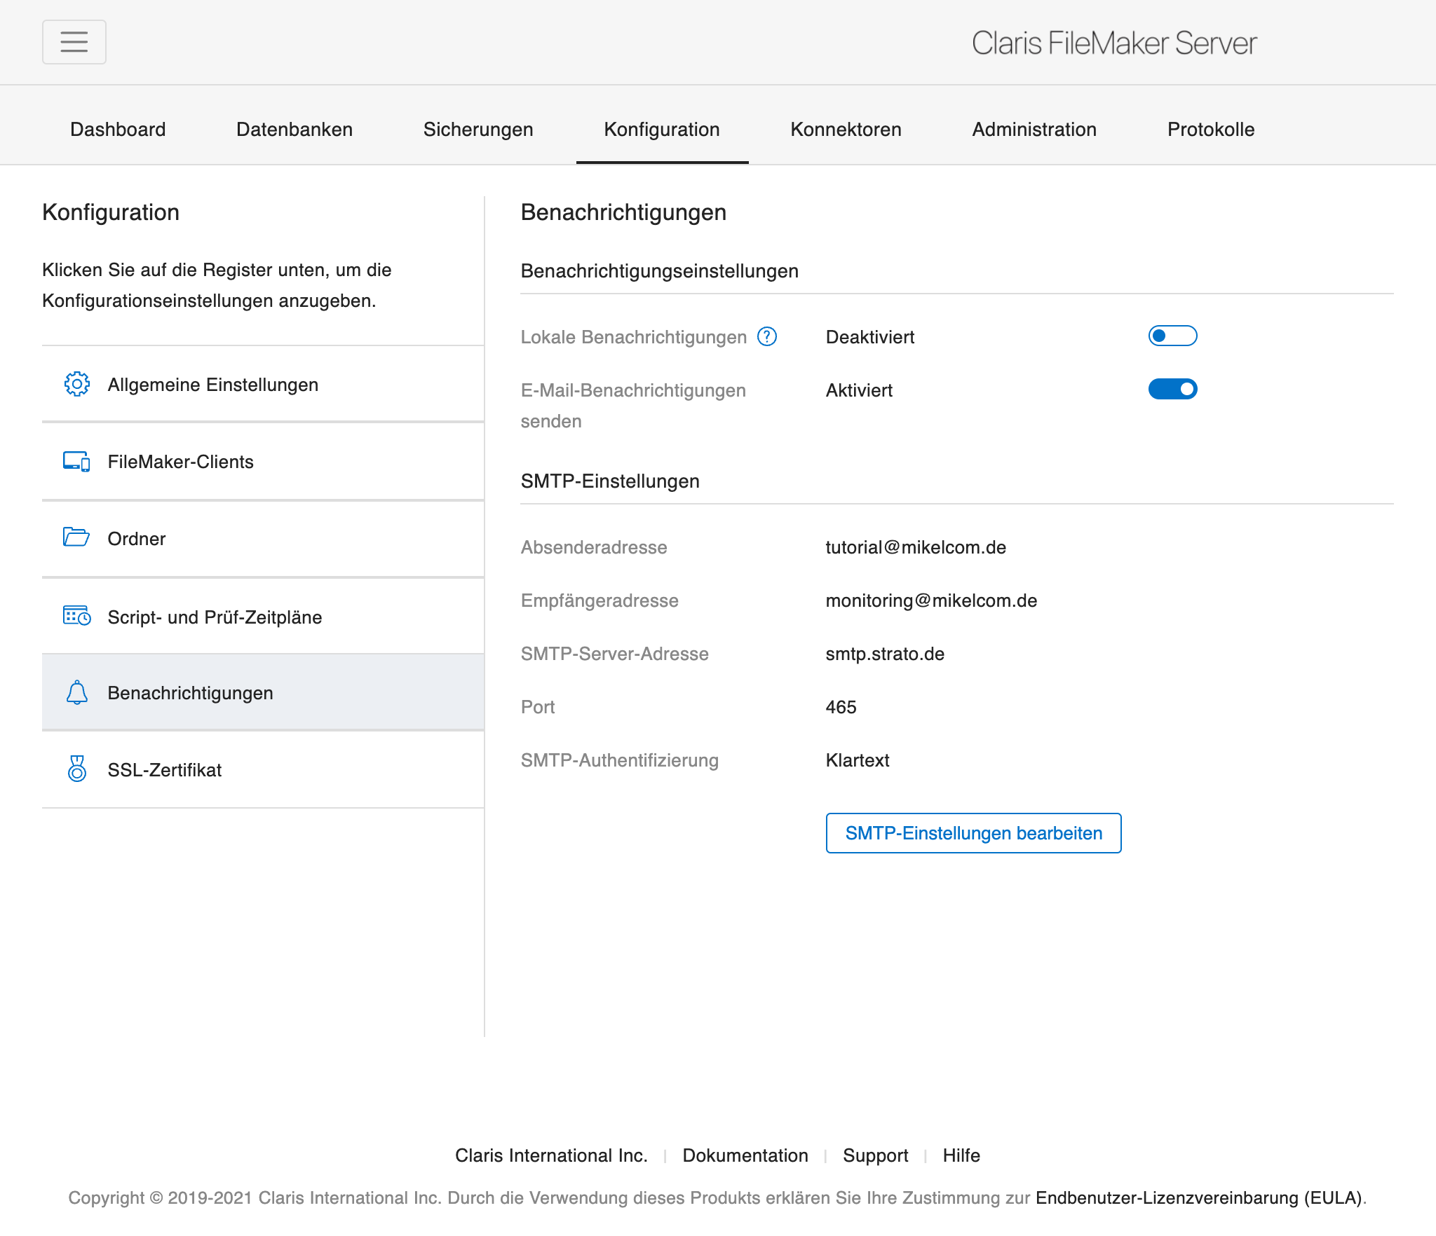Click the Deaktiviert status text
Viewport: 1436px width, 1236px height.
coord(870,337)
